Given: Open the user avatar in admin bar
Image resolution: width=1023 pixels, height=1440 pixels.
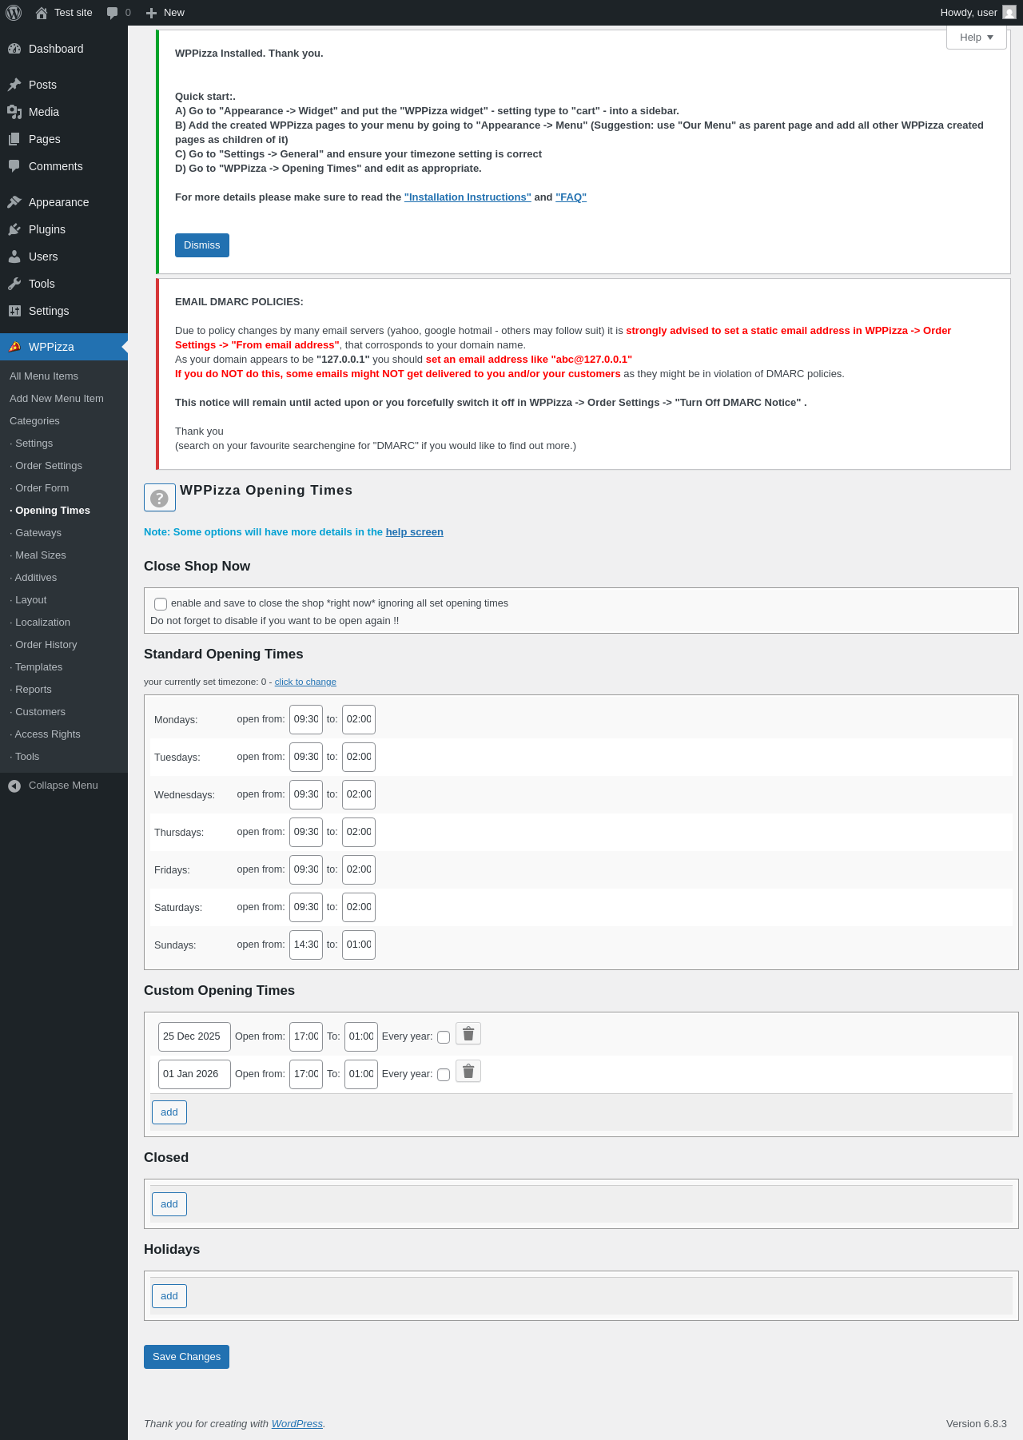Looking at the screenshot, I should click(1009, 13).
